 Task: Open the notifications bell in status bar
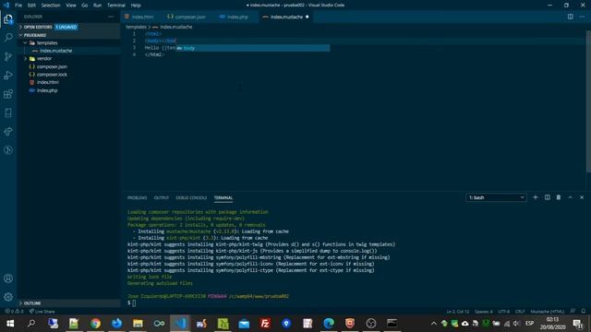pyautogui.click(x=584, y=312)
